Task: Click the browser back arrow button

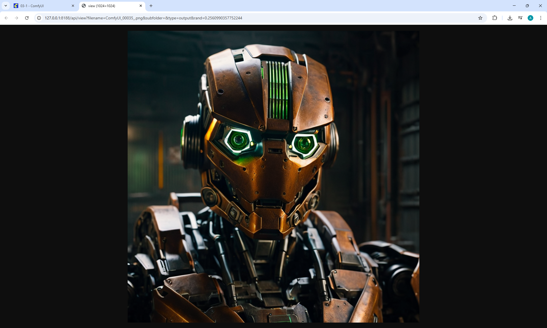Action: 6,18
